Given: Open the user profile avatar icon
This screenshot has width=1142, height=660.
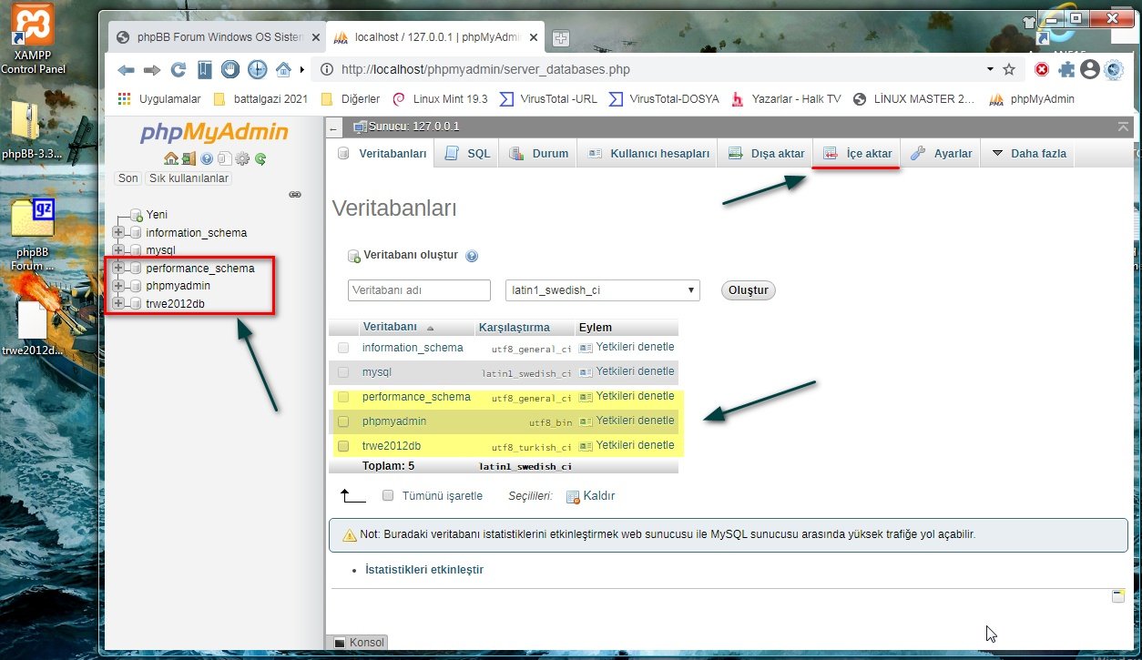Looking at the screenshot, I should pyautogui.click(x=1089, y=69).
